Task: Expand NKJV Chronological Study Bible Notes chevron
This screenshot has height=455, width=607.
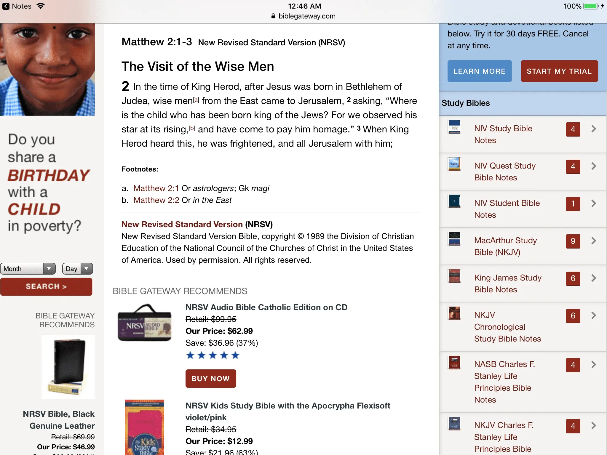Action: [x=593, y=315]
